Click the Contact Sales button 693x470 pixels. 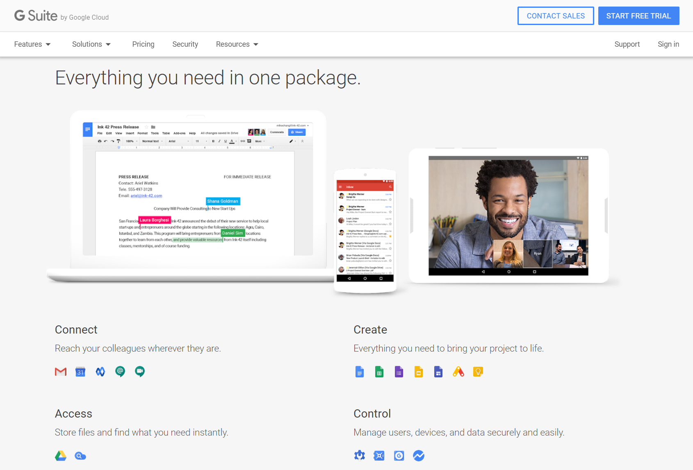click(556, 16)
